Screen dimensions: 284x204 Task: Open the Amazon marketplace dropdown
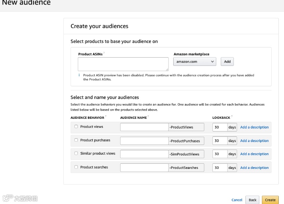tap(195, 61)
